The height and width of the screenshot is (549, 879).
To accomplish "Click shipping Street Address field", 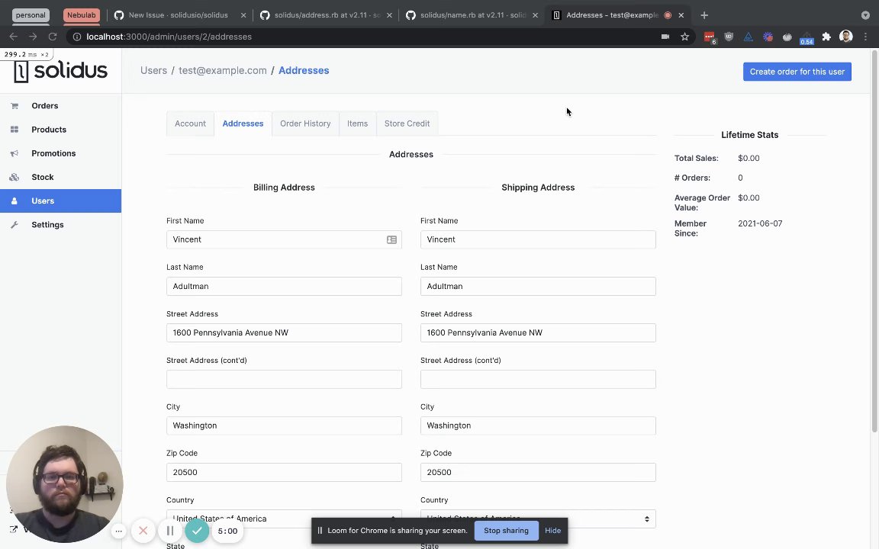I will pos(538,332).
